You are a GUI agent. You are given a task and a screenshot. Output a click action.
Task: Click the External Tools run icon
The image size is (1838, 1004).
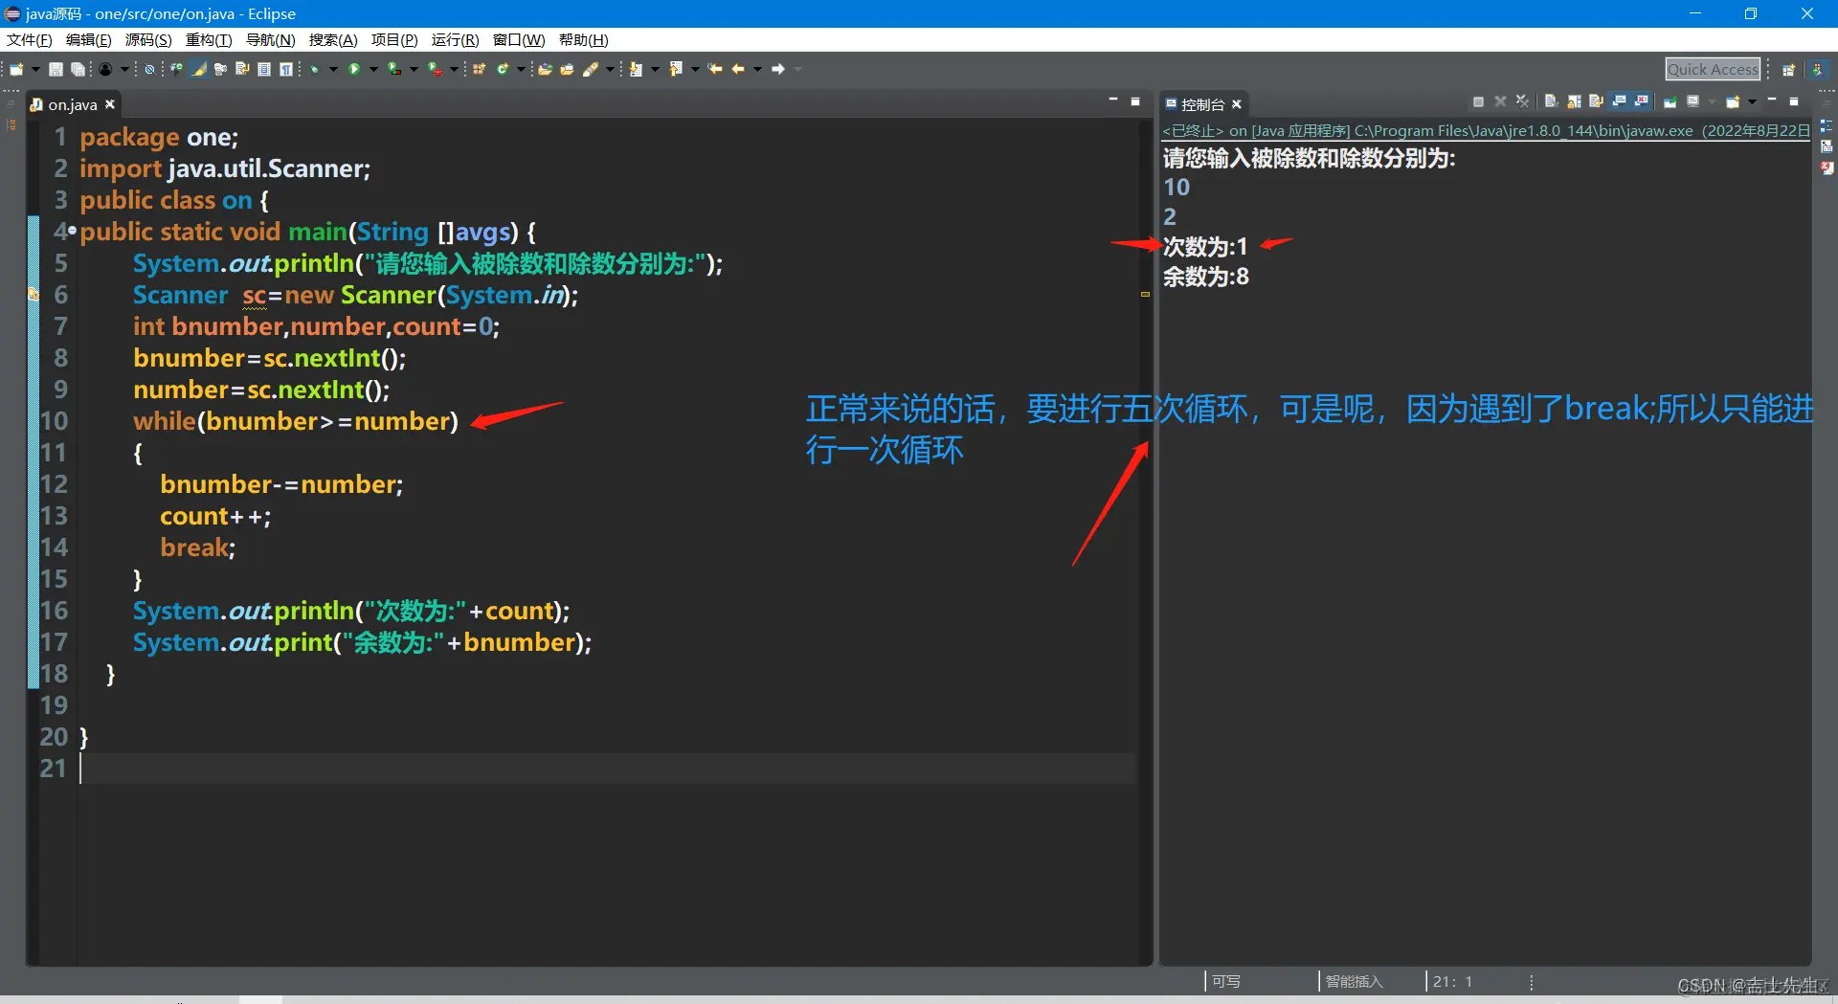[435, 69]
